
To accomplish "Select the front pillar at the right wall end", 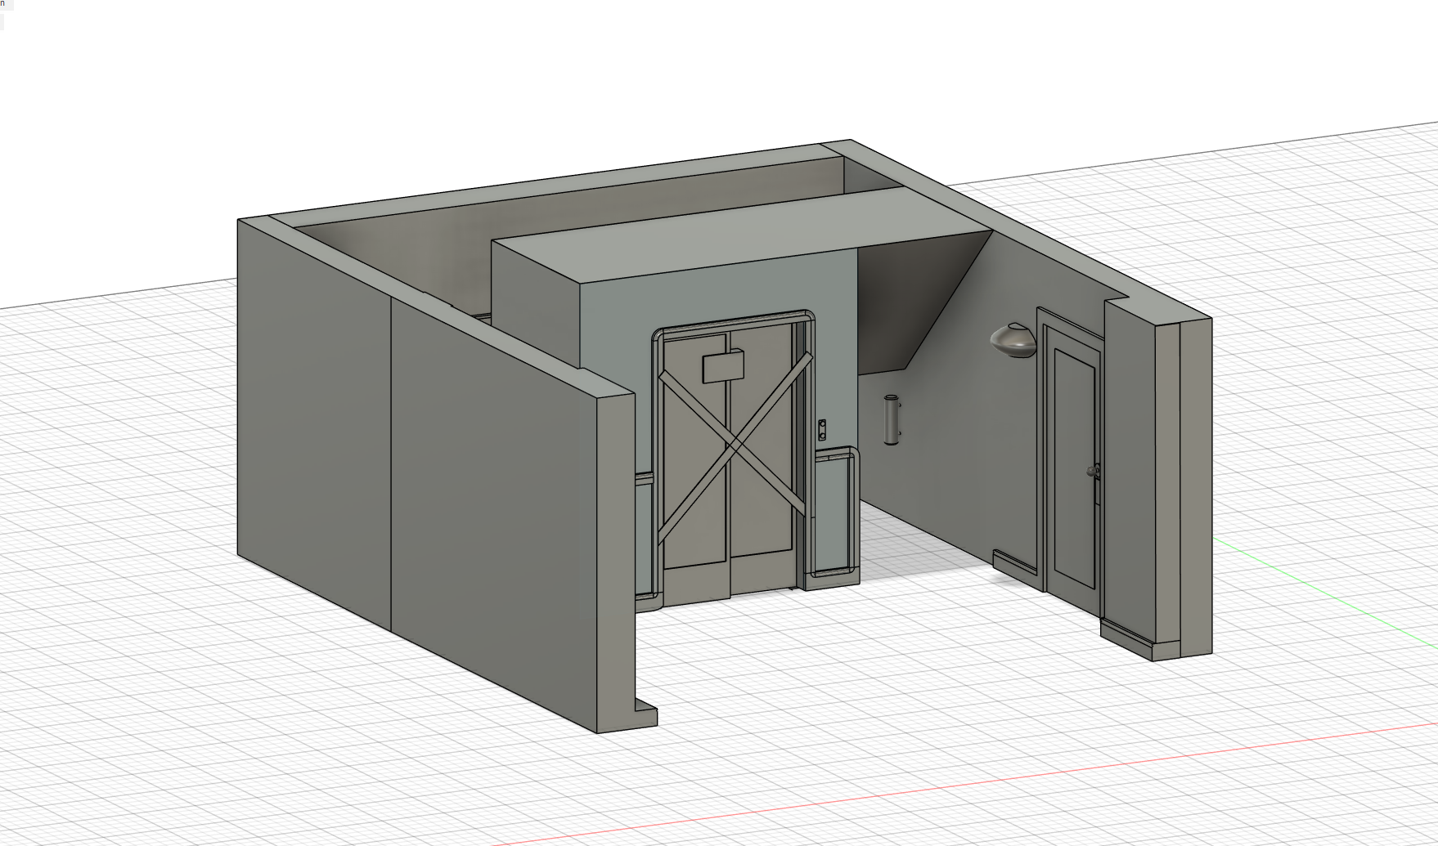I will coord(1194,482).
